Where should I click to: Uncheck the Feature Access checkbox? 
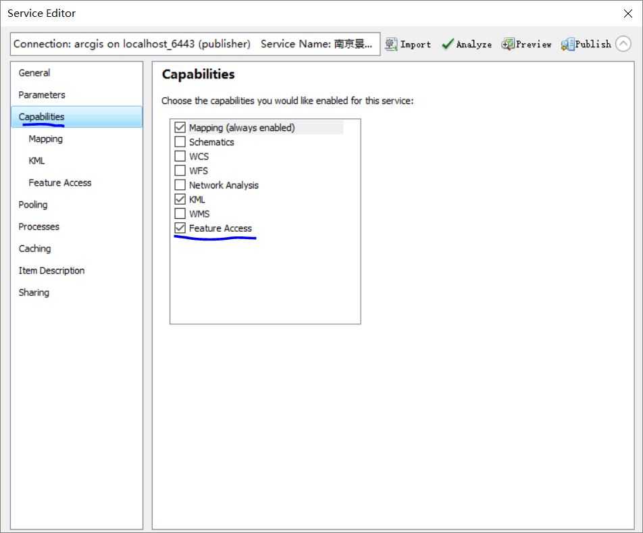[180, 228]
